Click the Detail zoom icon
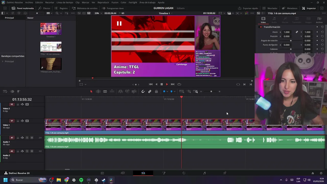This screenshot has width=327, height=184. 189,91
